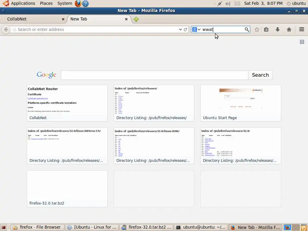The width and height of the screenshot is (308, 231).
Task: Switch to ubuntu@ubuntu terminal window
Action: 201,227
